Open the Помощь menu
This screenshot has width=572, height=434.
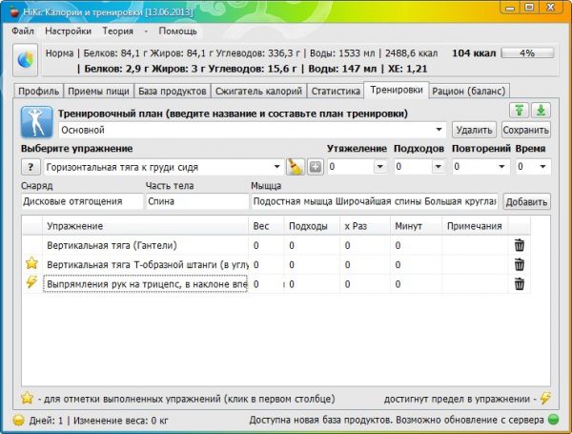click(177, 31)
